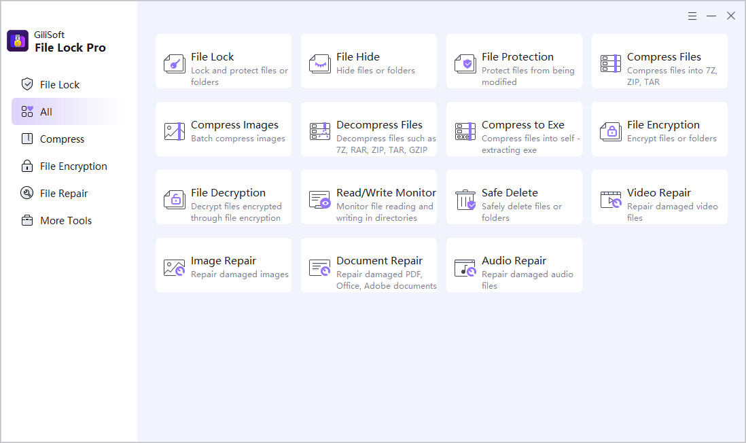
Task: Launch the Compress to Exe tool
Action: (514, 129)
